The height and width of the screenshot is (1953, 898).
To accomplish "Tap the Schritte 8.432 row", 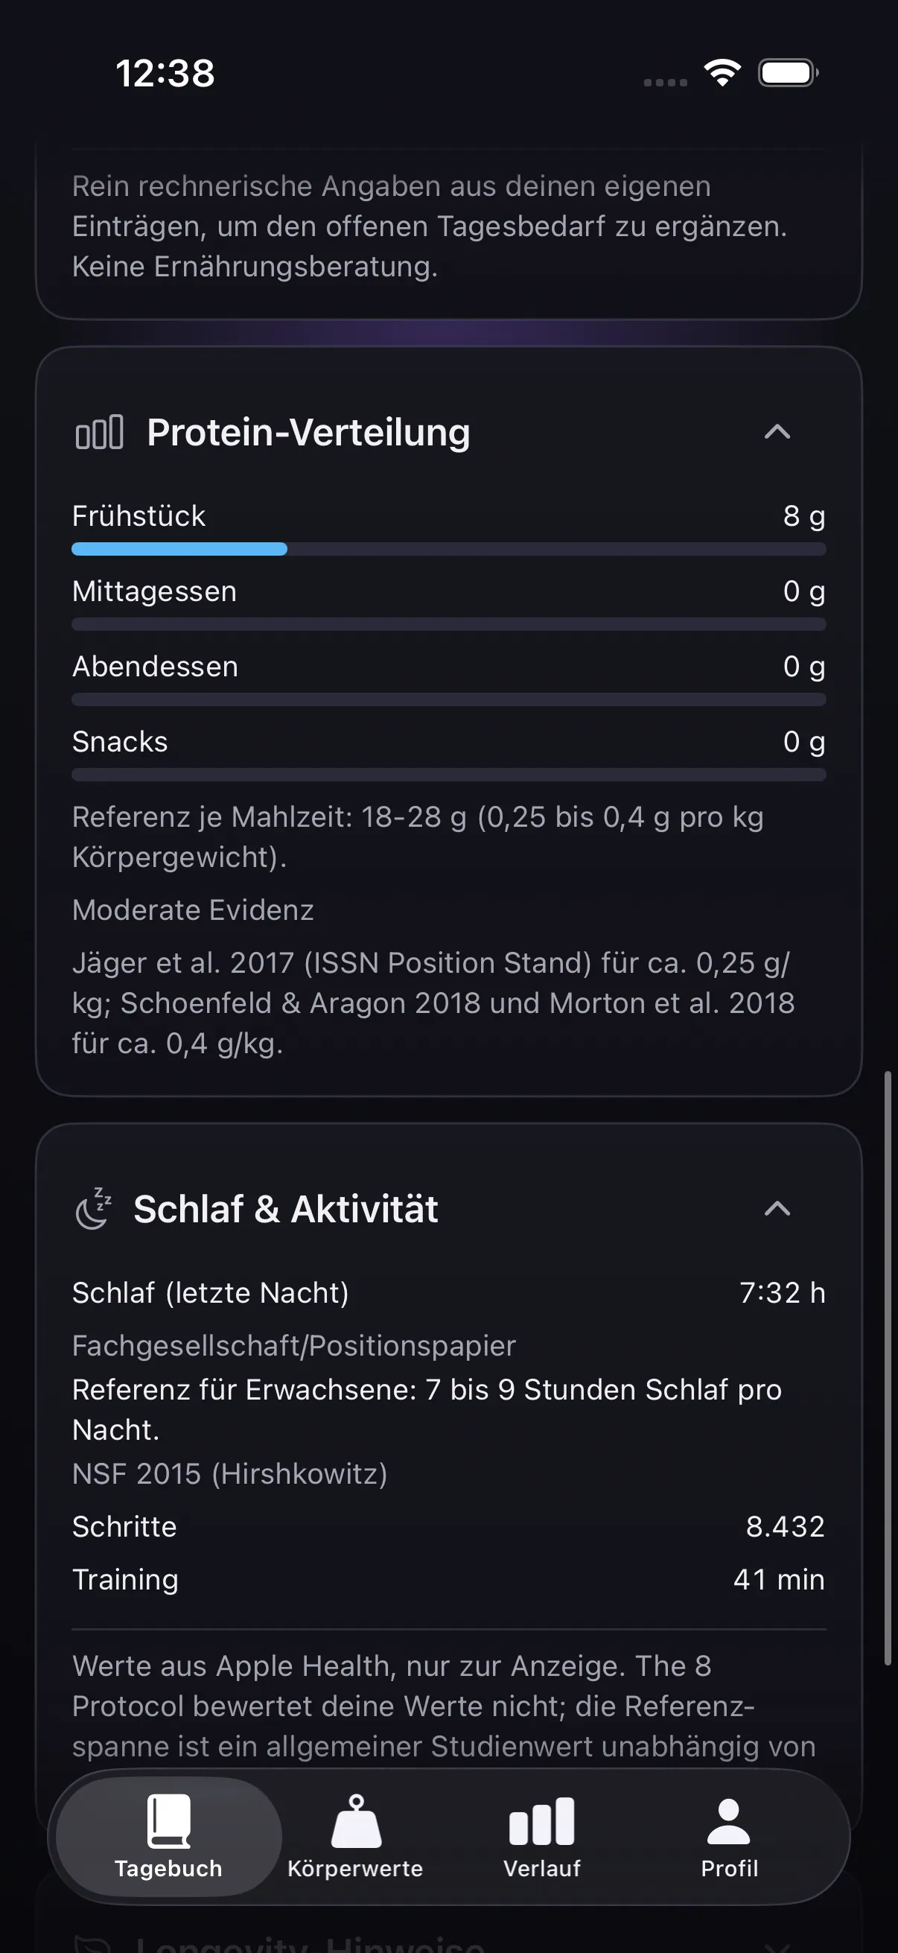I will point(448,1526).
